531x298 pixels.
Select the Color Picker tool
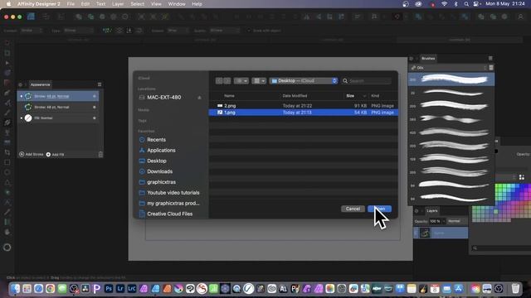coord(7,212)
